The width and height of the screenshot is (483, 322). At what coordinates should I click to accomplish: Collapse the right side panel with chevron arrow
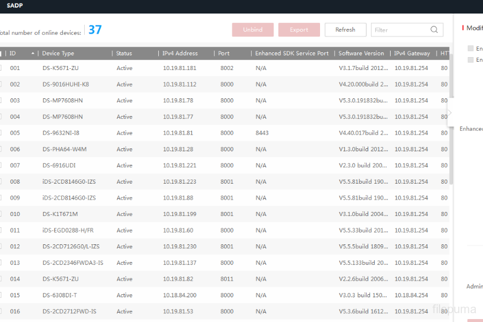click(450, 113)
